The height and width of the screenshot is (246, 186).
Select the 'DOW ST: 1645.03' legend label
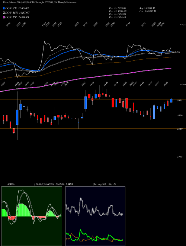[17, 8]
